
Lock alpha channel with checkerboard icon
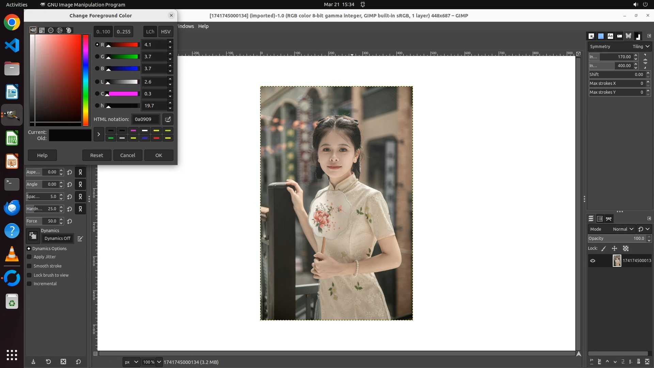coord(626,248)
